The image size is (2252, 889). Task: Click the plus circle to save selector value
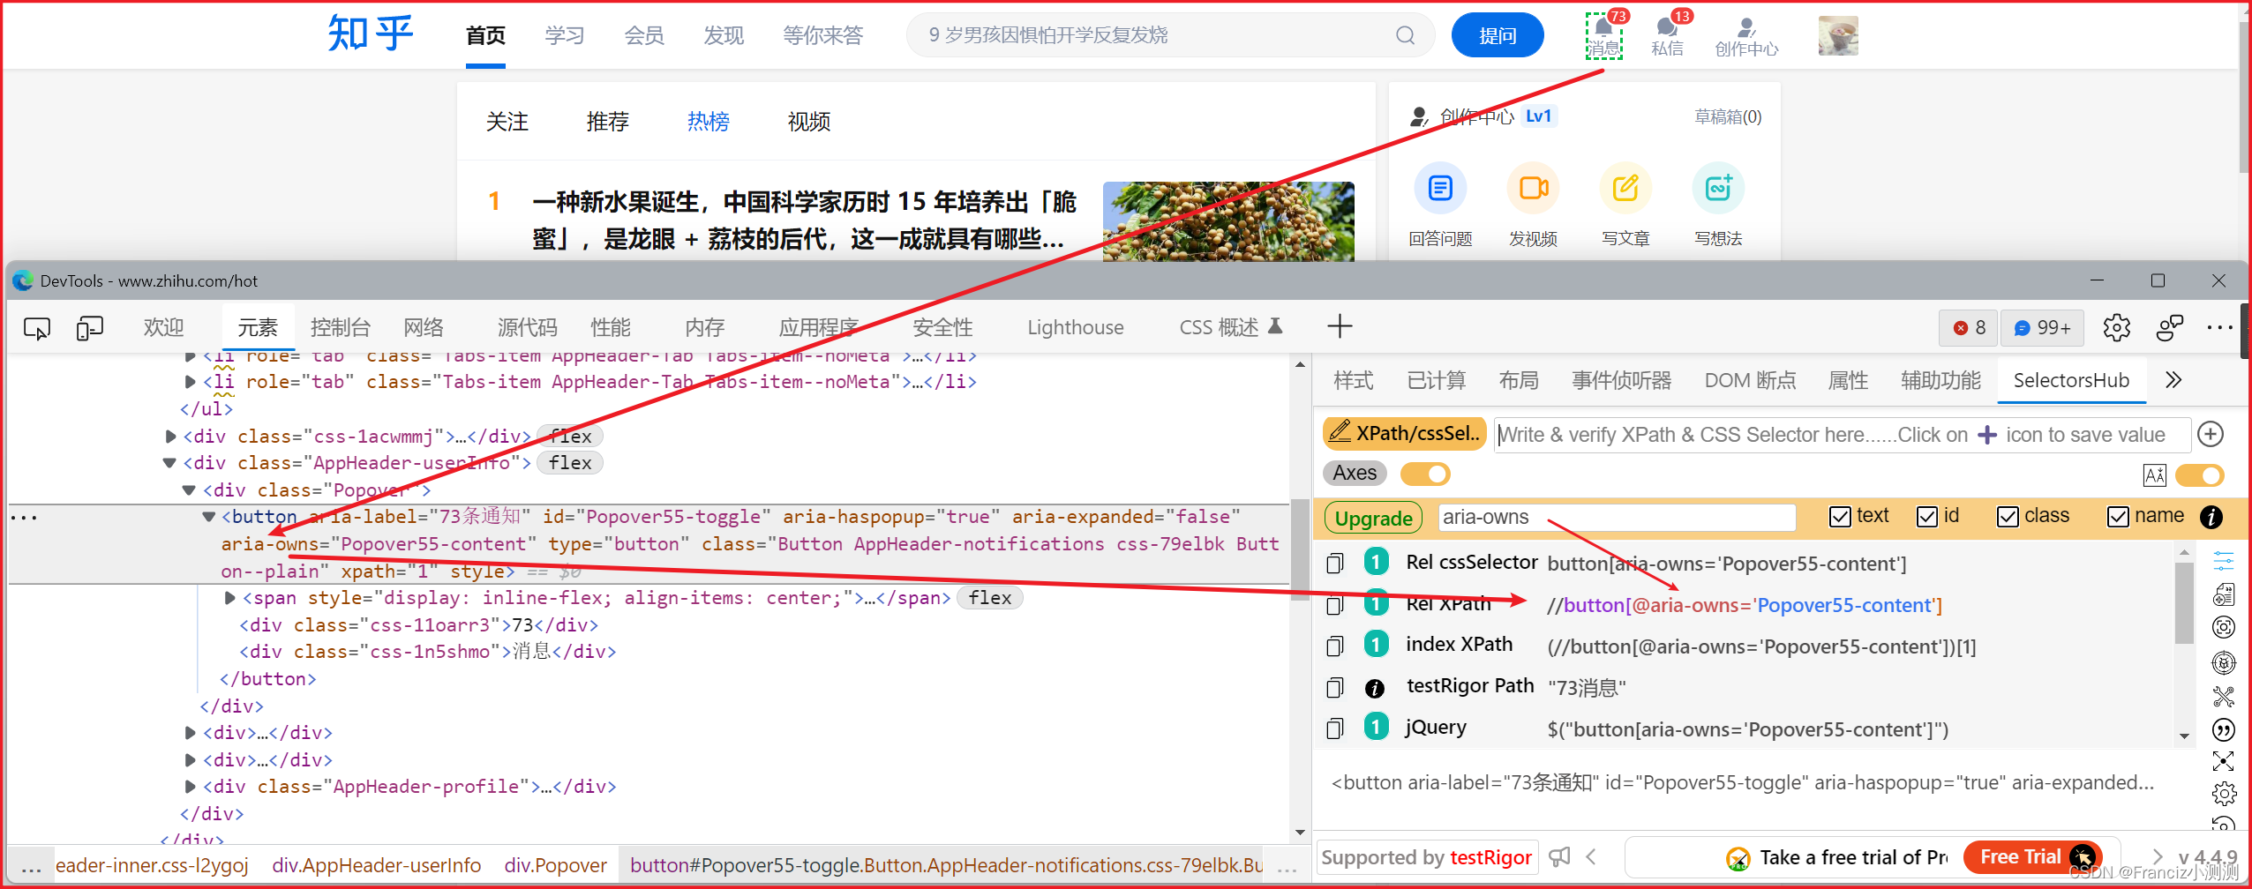2210,434
